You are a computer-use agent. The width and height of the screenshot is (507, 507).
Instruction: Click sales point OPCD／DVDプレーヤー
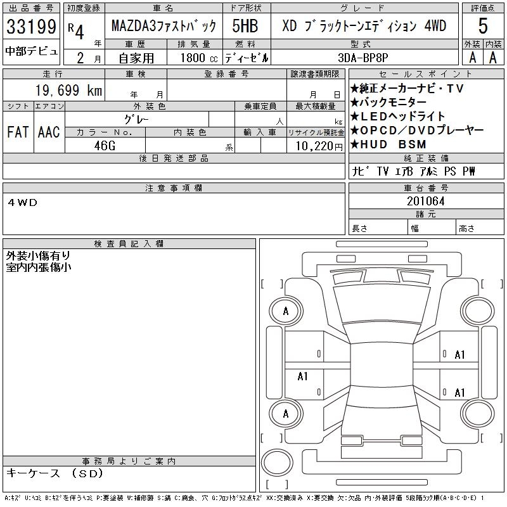click(x=417, y=131)
